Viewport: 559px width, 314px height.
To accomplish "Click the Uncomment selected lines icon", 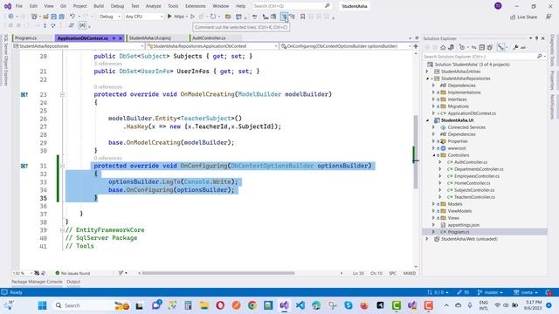I will [x=292, y=17].
